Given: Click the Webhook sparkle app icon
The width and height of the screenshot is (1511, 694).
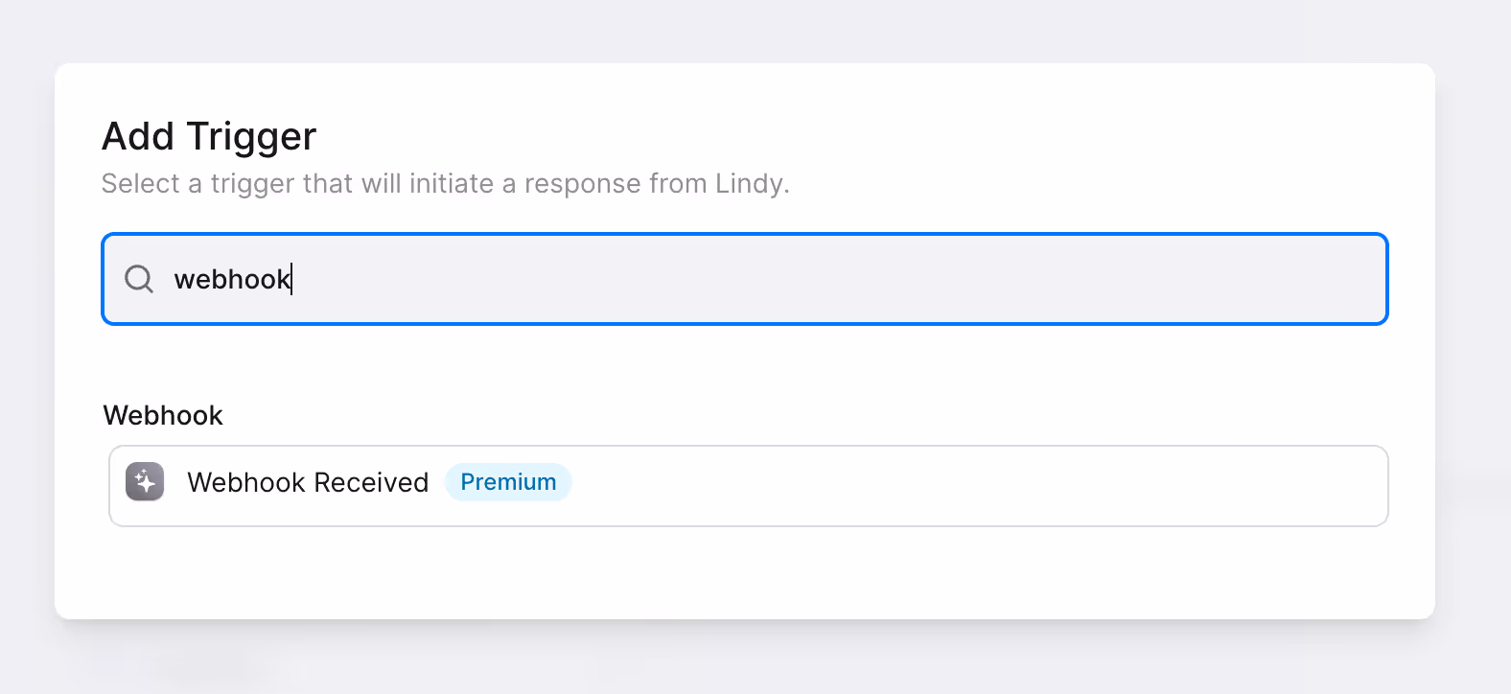Looking at the screenshot, I should [145, 481].
